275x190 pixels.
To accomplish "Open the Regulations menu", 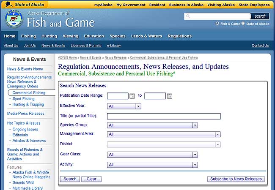I will [x=179, y=36].
